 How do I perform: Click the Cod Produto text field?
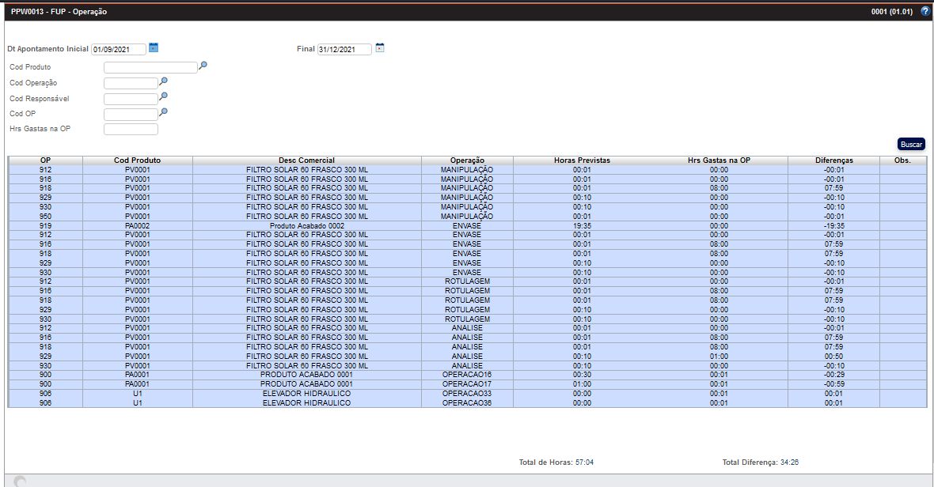(x=150, y=68)
